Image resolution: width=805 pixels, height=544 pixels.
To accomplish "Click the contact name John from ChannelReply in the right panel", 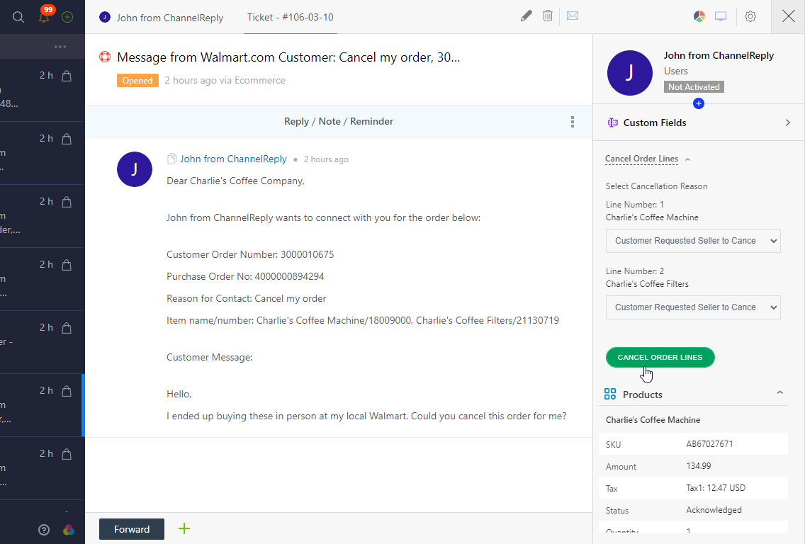I will point(719,55).
